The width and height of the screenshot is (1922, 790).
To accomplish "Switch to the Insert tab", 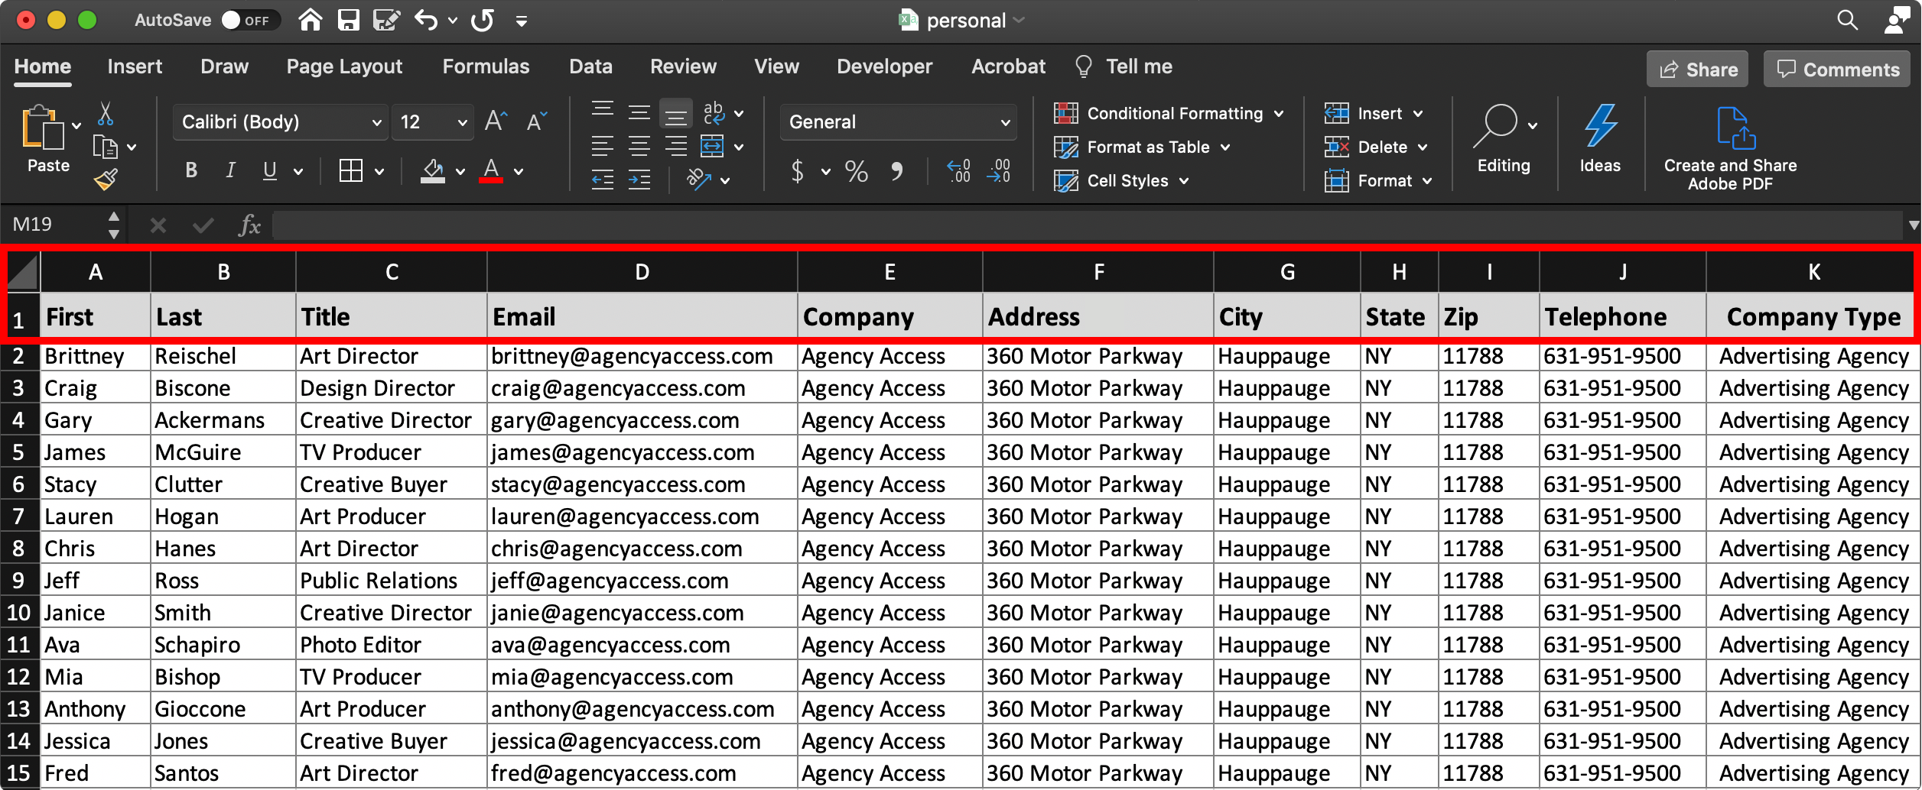I will pyautogui.click(x=135, y=66).
